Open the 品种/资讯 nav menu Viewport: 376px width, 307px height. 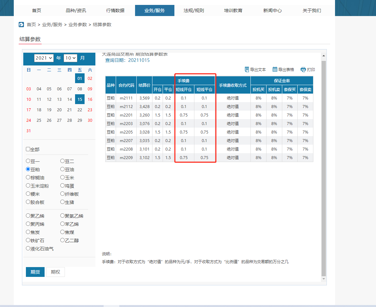pos(76,10)
